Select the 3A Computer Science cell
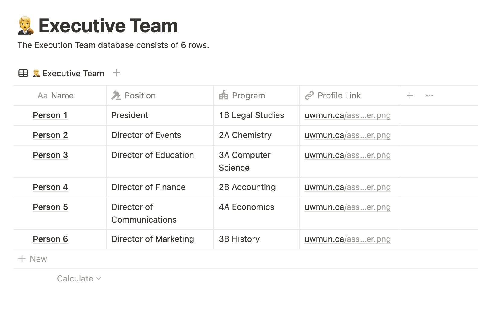 click(x=245, y=161)
